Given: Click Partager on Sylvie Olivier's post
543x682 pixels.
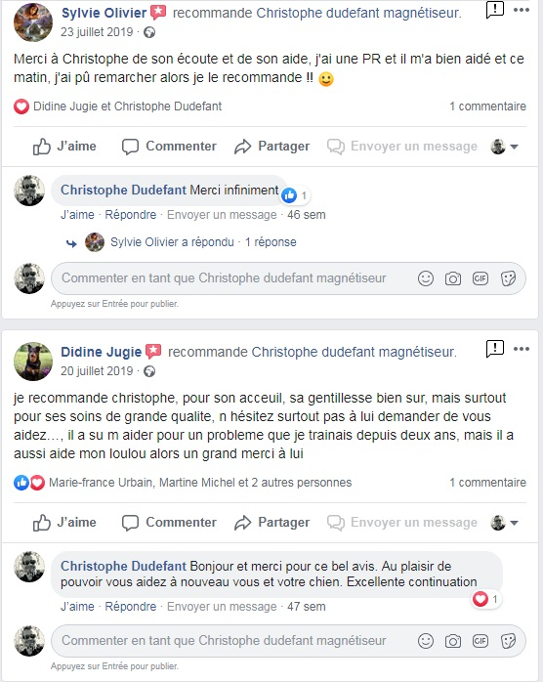Looking at the screenshot, I should pyautogui.click(x=271, y=147).
